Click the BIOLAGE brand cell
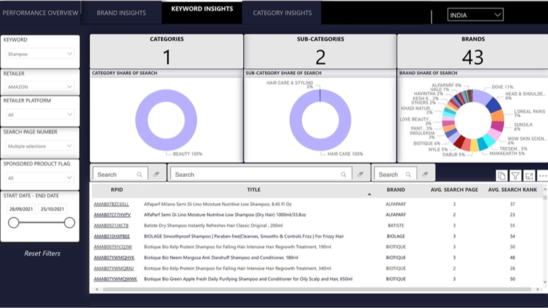This screenshot has width=548, height=308. pos(396,236)
